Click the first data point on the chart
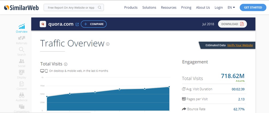Viewport: 269px width, 113px height. 47,96
